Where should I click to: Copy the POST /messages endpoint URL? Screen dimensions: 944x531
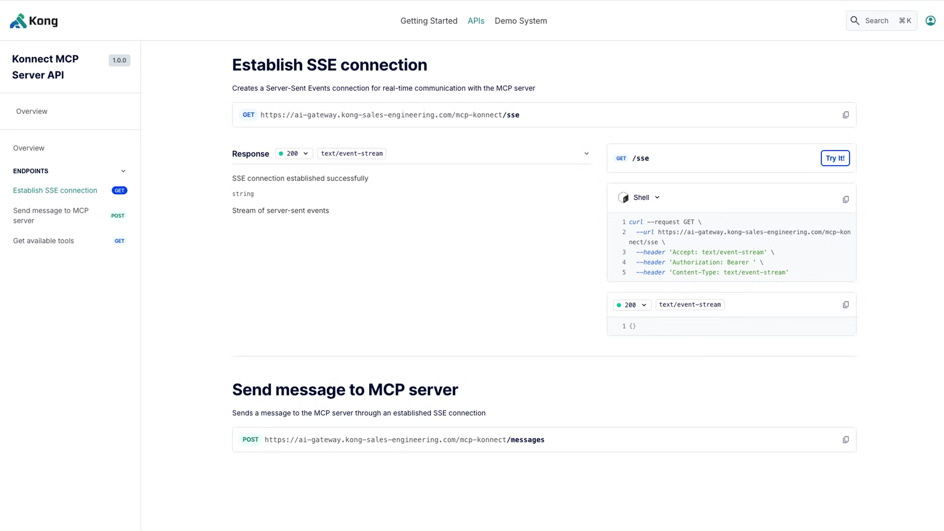coord(846,440)
